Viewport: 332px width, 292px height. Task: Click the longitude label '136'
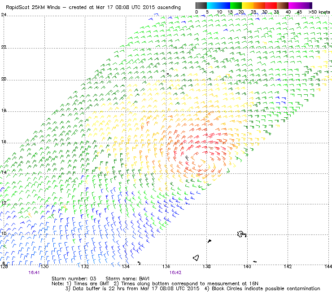pos(166,266)
